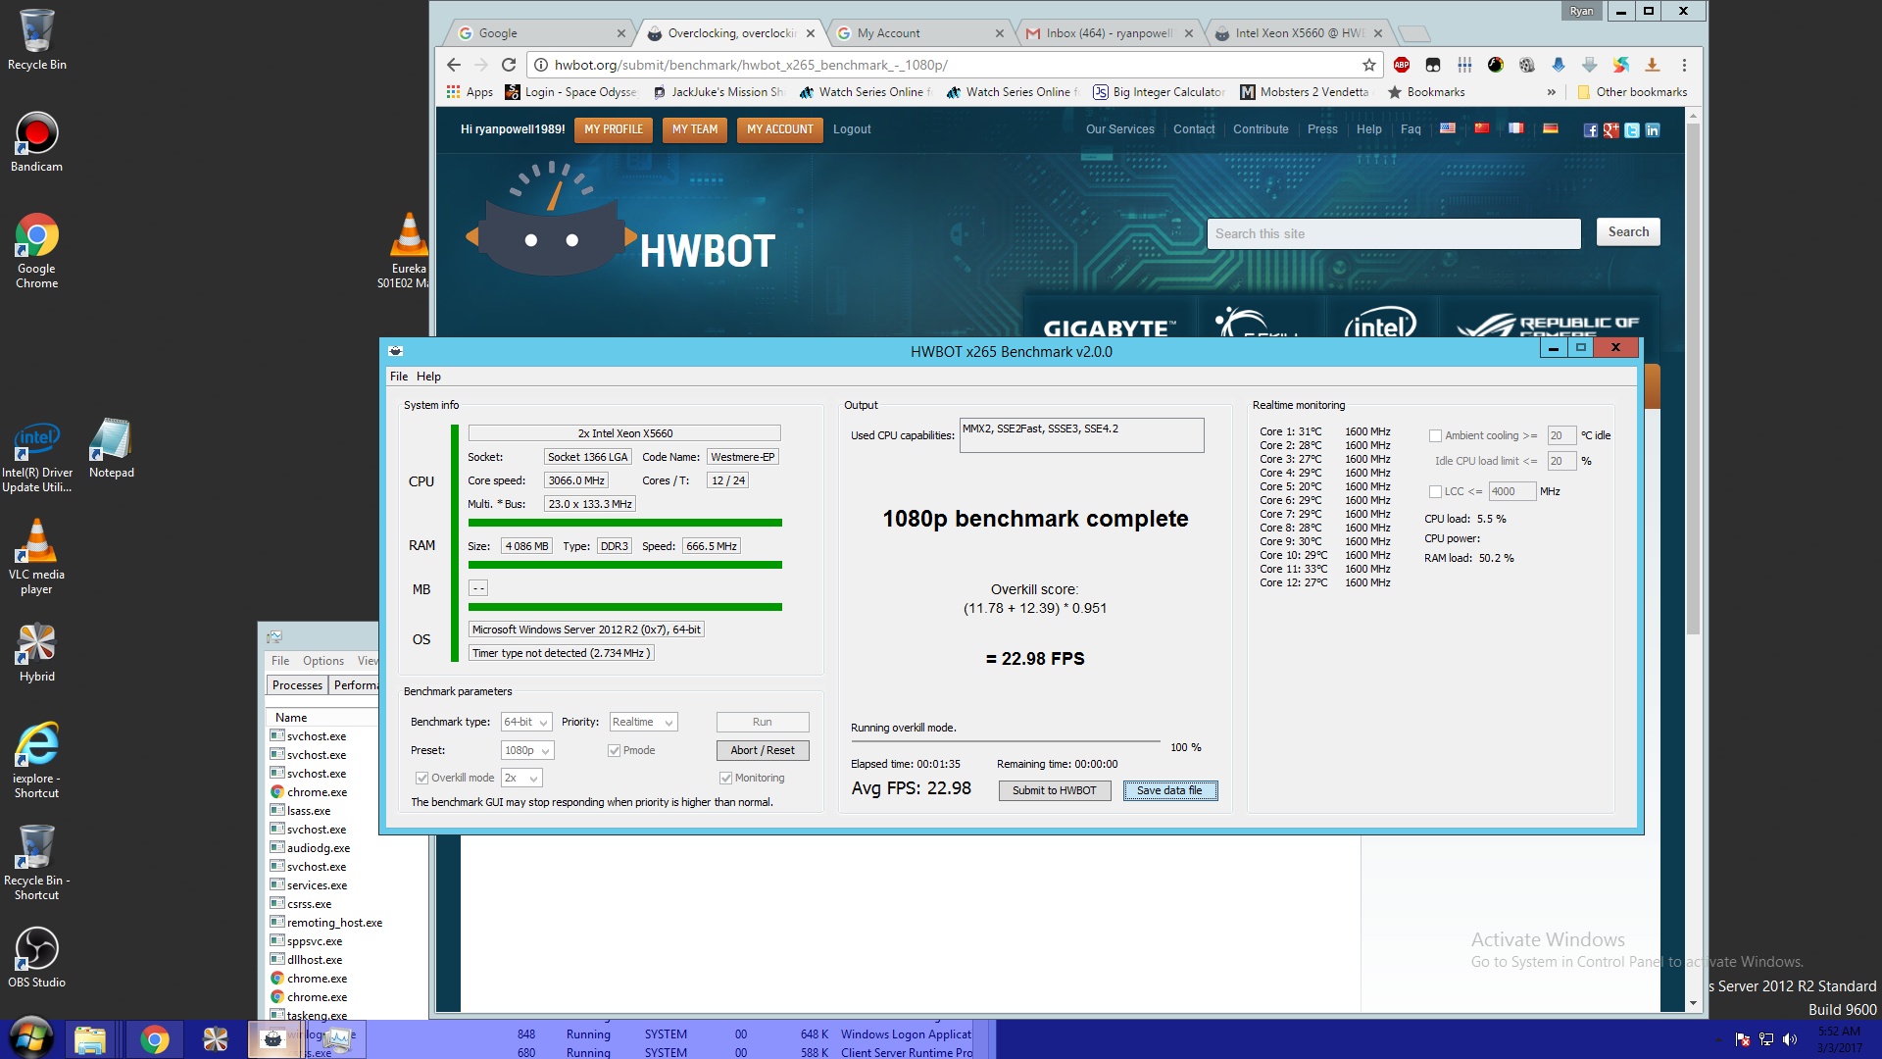Expand the hidden bookmarks chevron
The image size is (1882, 1059).
[1551, 92]
